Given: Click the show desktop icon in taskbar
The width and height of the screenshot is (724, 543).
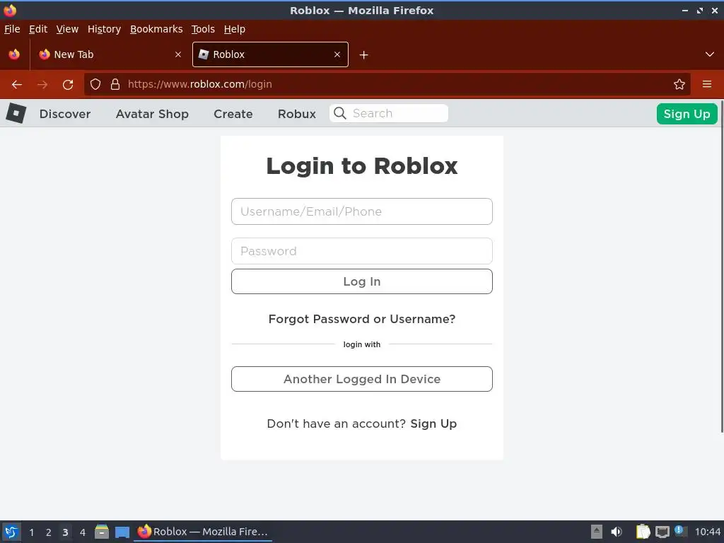Looking at the screenshot, I should 122,532.
